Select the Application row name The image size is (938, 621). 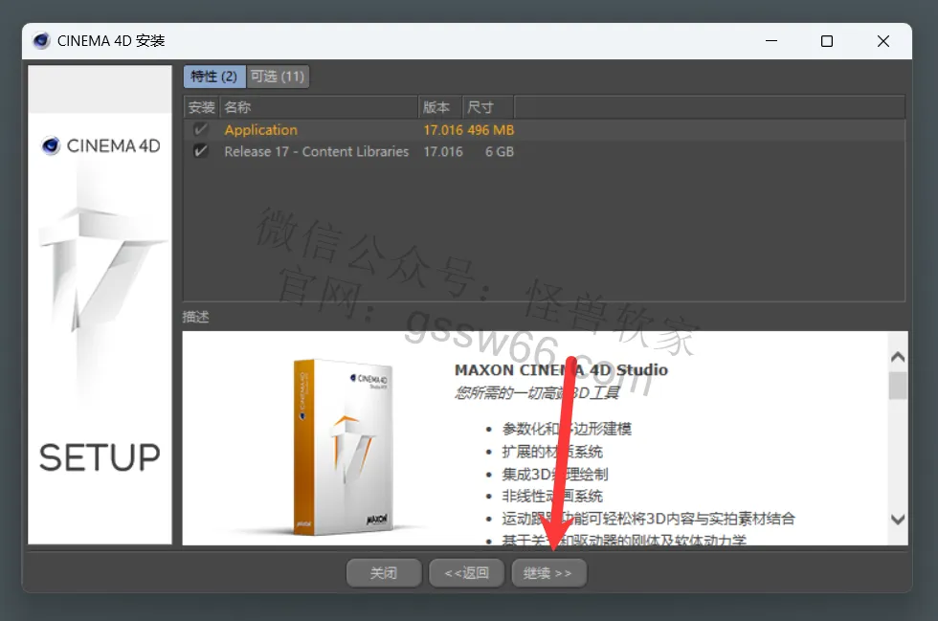pyautogui.click(x=260, y=130)
